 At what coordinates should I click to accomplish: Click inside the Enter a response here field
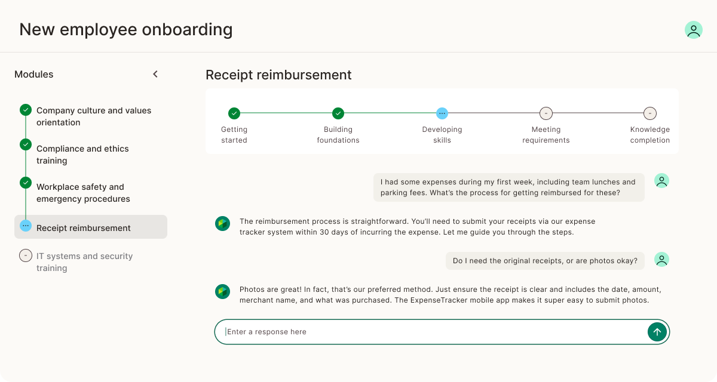[x=418, y=331]
